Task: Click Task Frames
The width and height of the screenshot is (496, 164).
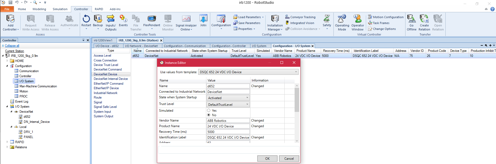Action: tap(379, 23)
